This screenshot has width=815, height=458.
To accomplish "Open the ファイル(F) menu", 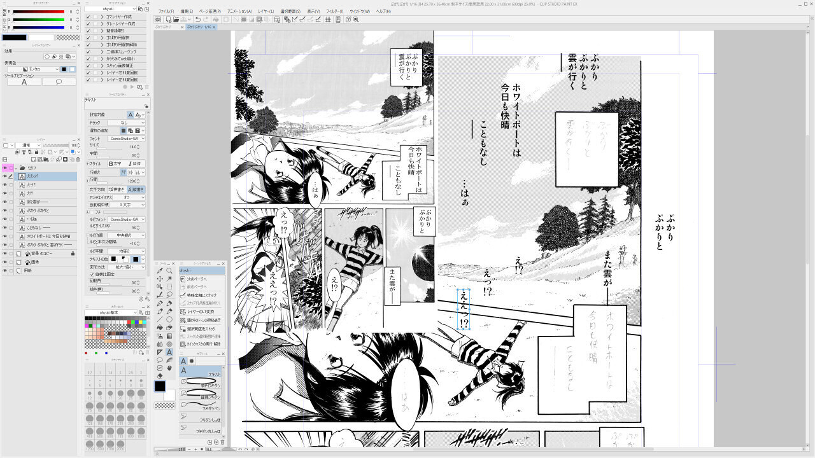I will pos(166,11).
